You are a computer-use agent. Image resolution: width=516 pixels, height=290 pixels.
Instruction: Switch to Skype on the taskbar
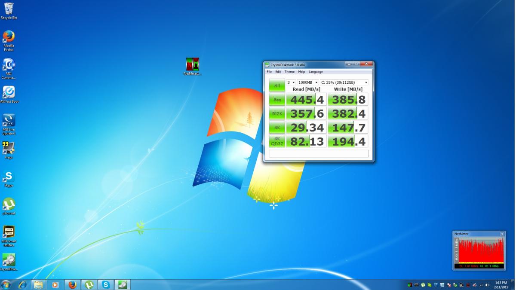105,284
